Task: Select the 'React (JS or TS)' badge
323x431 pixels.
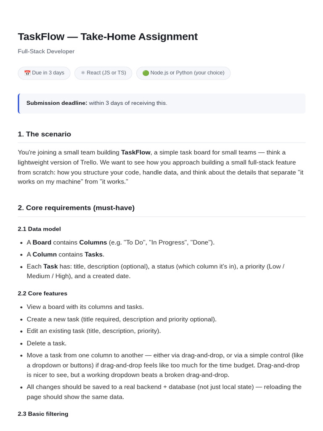Action: tap(103, 73)
